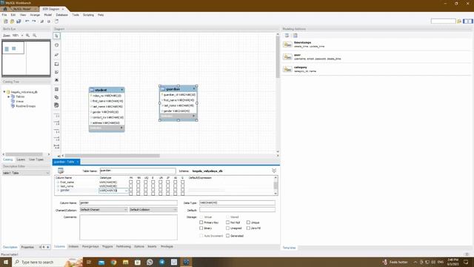Toggle UQ checkbox for gender row
474x267 pixels.
coord(146,190)
